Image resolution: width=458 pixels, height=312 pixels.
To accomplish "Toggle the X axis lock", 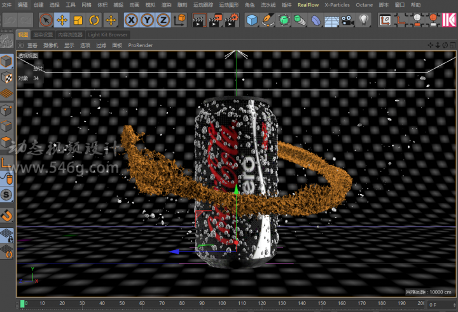I will pyautogui.click(x=132, y=20).
